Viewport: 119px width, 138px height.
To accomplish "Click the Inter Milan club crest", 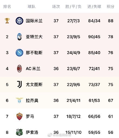I will pyautogui.click(x=19, y=21).
